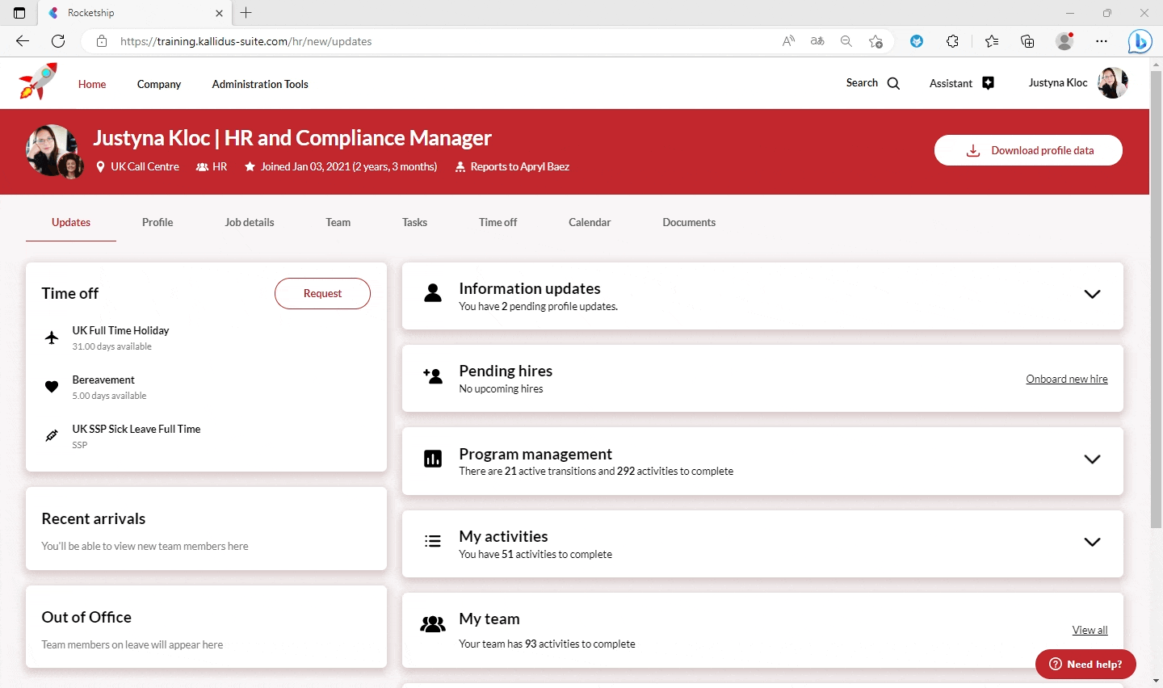
Task: Expand the Information updates section
Action: pos(1092,295)
